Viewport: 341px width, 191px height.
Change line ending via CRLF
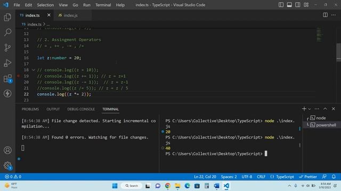[261, 177]
